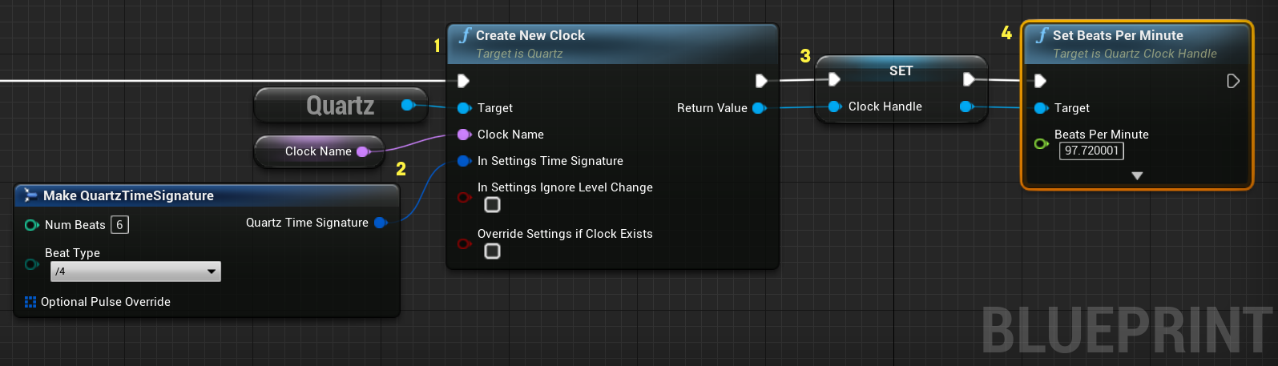Click the Create New Clock input execution pin

pos(463,81)
